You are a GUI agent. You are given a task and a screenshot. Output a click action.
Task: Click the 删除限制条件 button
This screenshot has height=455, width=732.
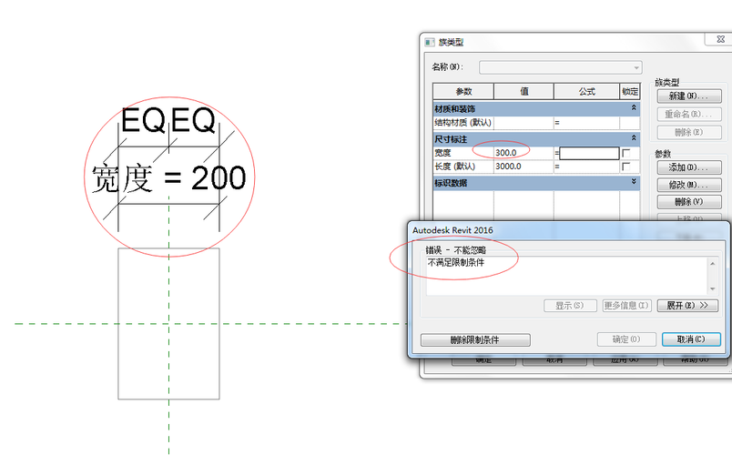coord(475,339)
